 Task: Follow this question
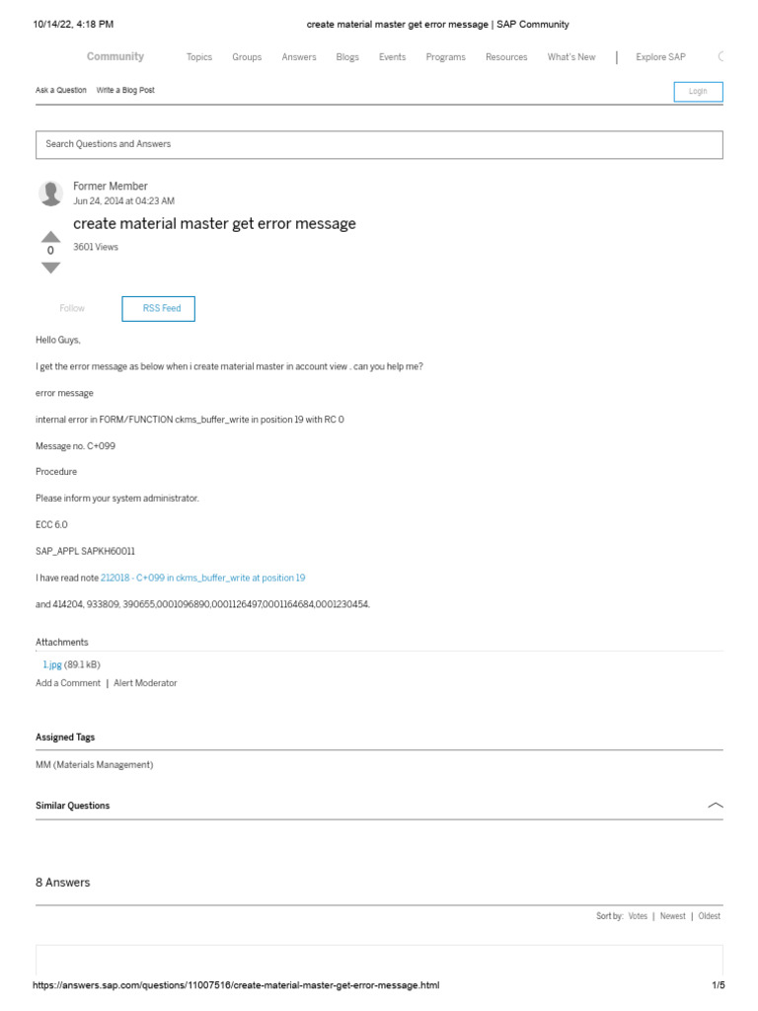(72, 309)
